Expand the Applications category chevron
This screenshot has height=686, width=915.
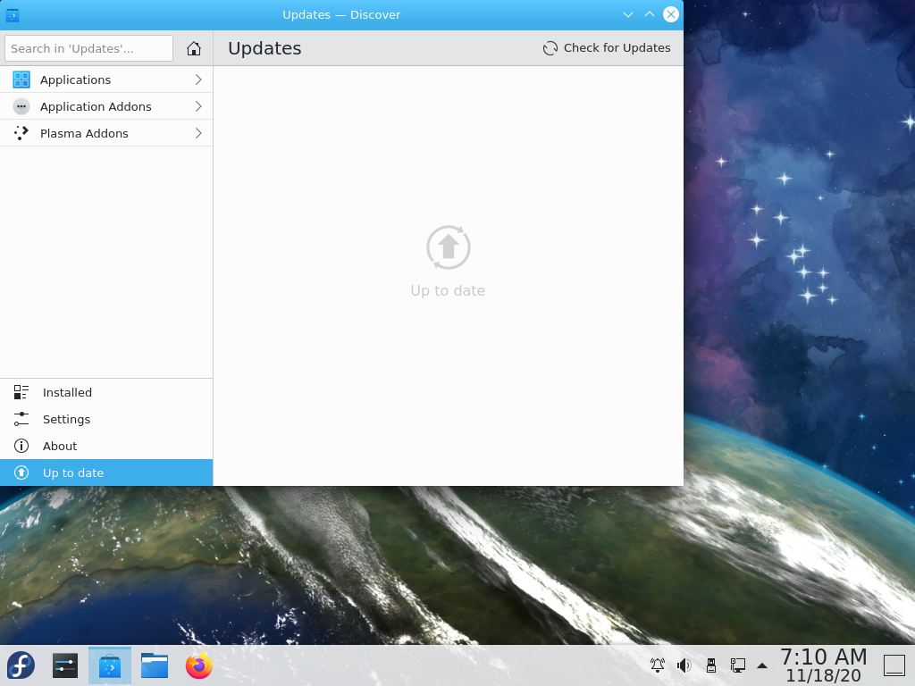point(198,79)
